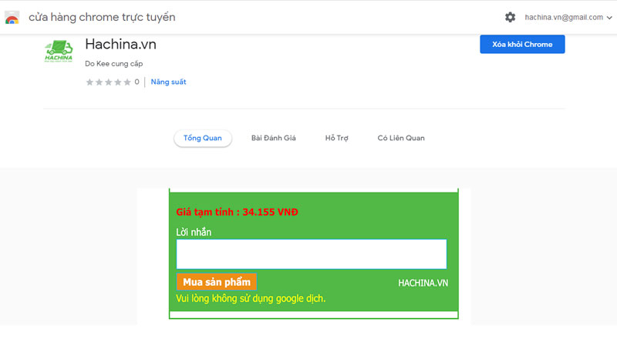Select the "Tổng Quan" tab
Image resolution: width=617 pixels, height=339 pixels.
coord(203,138)
